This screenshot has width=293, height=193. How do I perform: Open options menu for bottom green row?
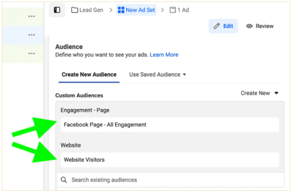point(32,53)
